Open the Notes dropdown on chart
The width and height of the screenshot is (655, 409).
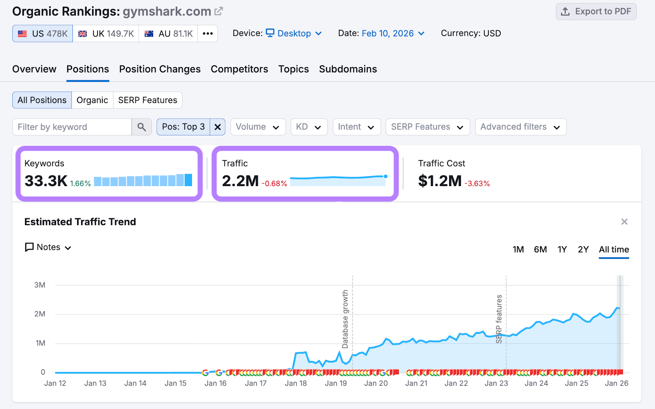(x=48, y=247)
